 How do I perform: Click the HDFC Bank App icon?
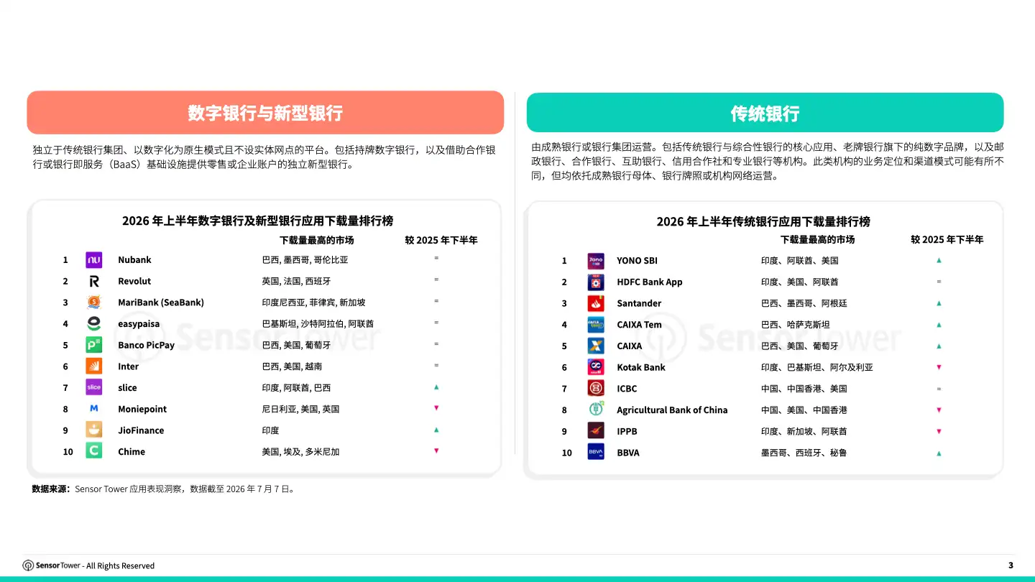click(596, 282)
